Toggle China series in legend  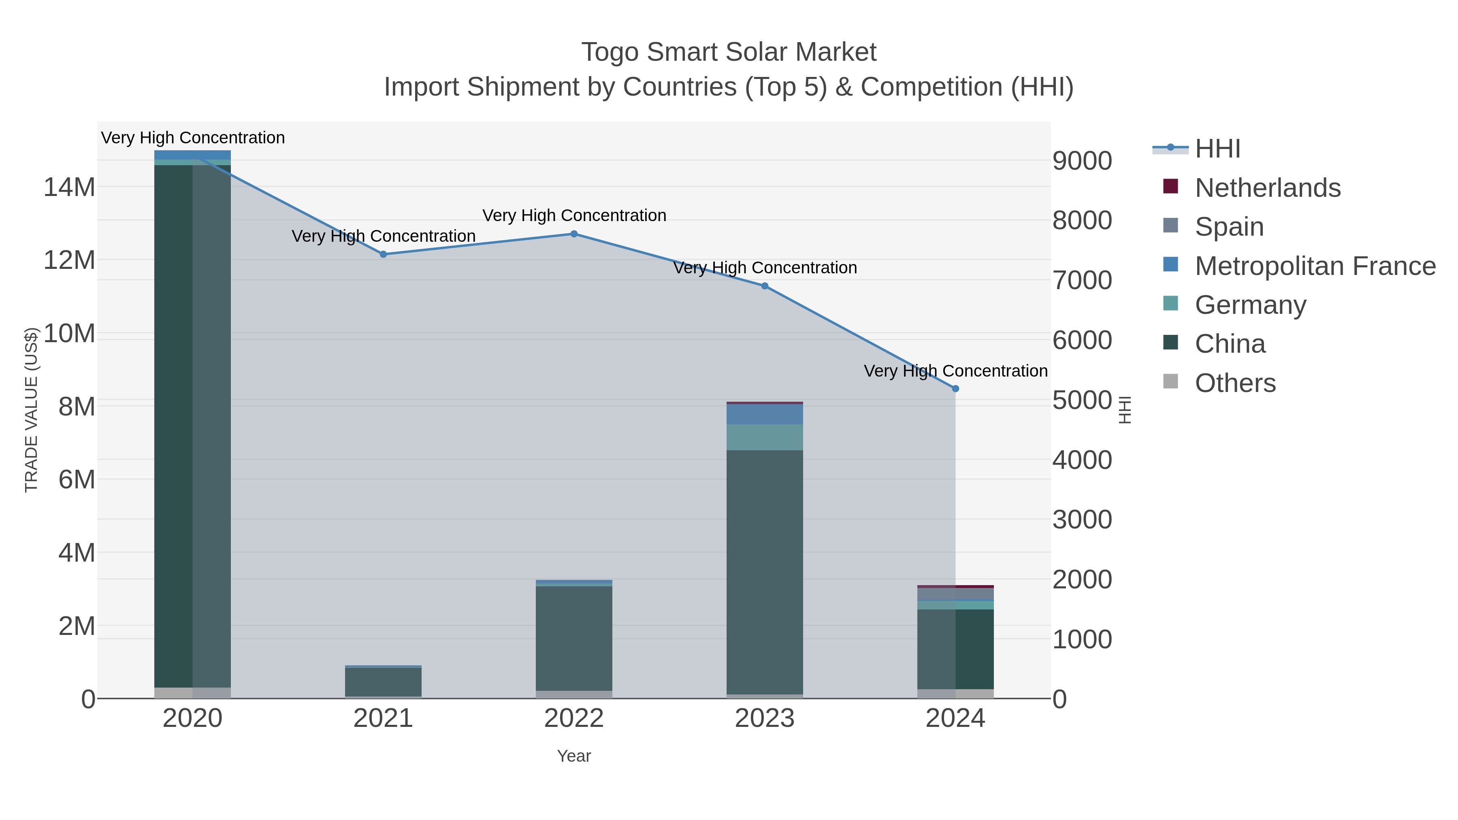click(x=1214, y=343)
